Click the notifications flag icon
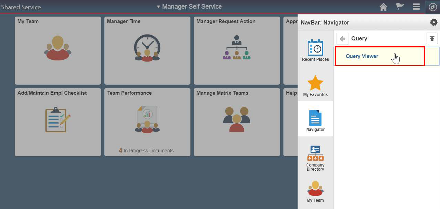Image resolution: width=440 pixels, height=209 pixels. tap(400, 7)
